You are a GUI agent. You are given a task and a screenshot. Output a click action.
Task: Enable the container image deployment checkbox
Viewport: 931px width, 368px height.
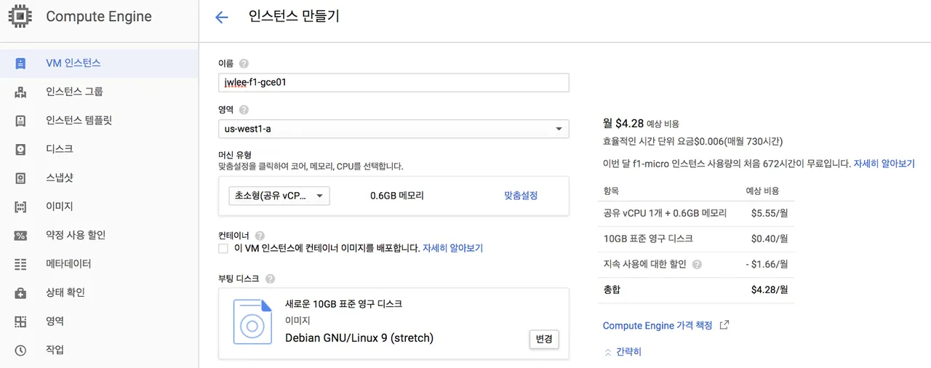pyautogui.click(x=223, y=249)
